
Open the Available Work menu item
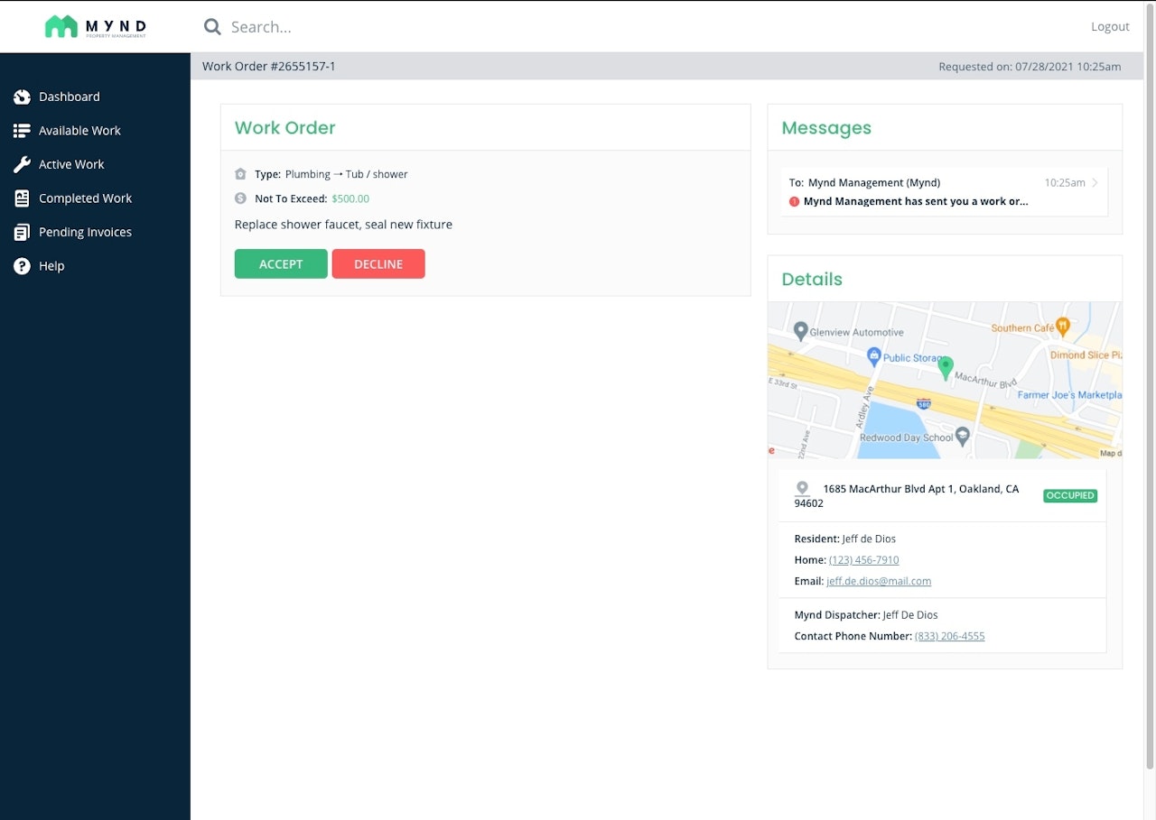[79, 131]
